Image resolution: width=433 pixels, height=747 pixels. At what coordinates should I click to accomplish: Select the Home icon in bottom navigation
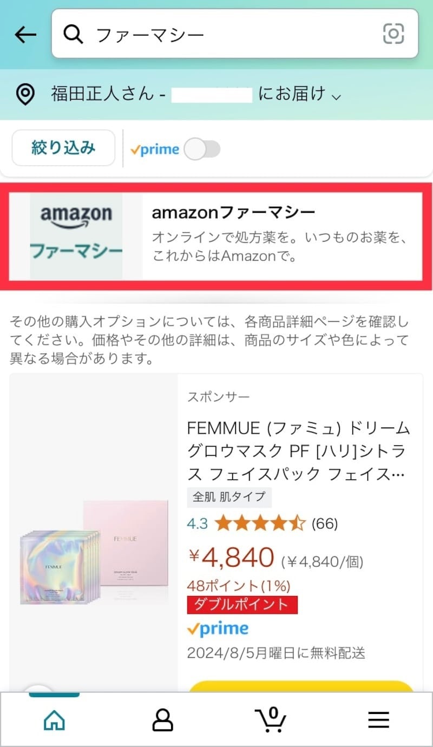pos(54,720)
